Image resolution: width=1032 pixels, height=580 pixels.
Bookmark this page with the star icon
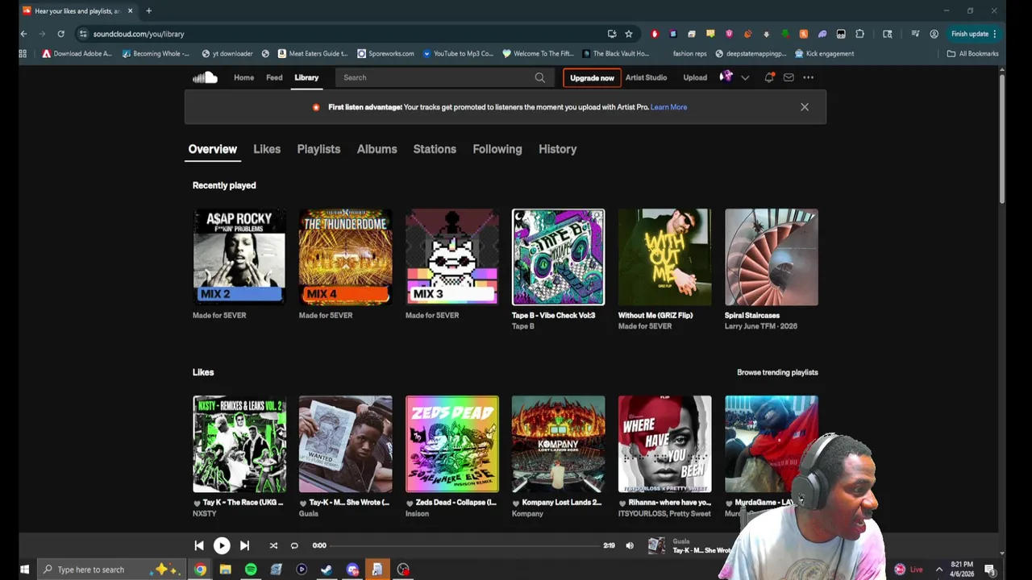pos(629,34)
